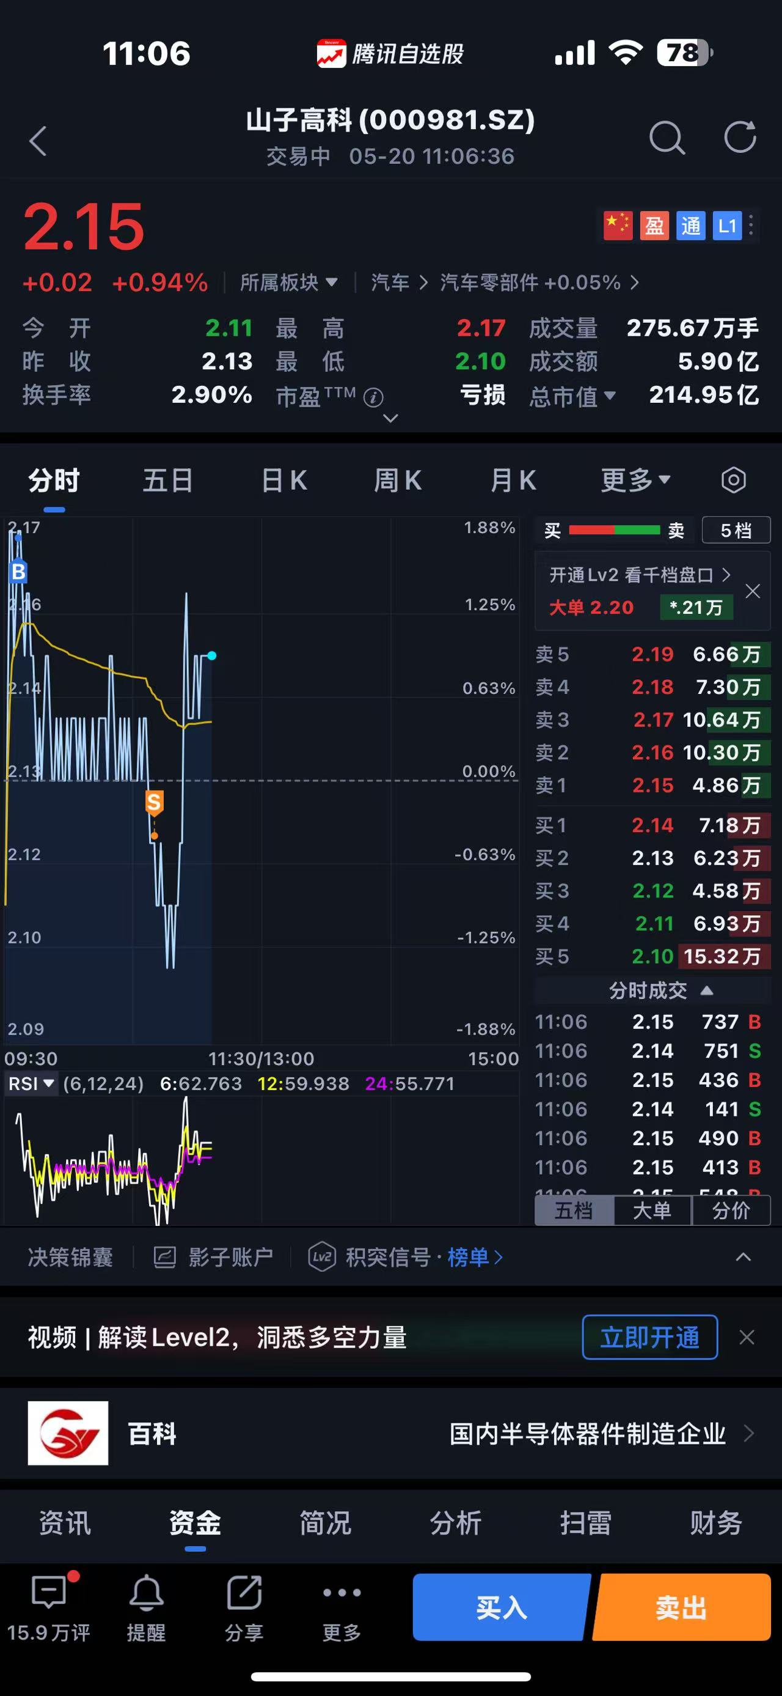Tap the buy/sell ratio bar

tap(614, 530)
